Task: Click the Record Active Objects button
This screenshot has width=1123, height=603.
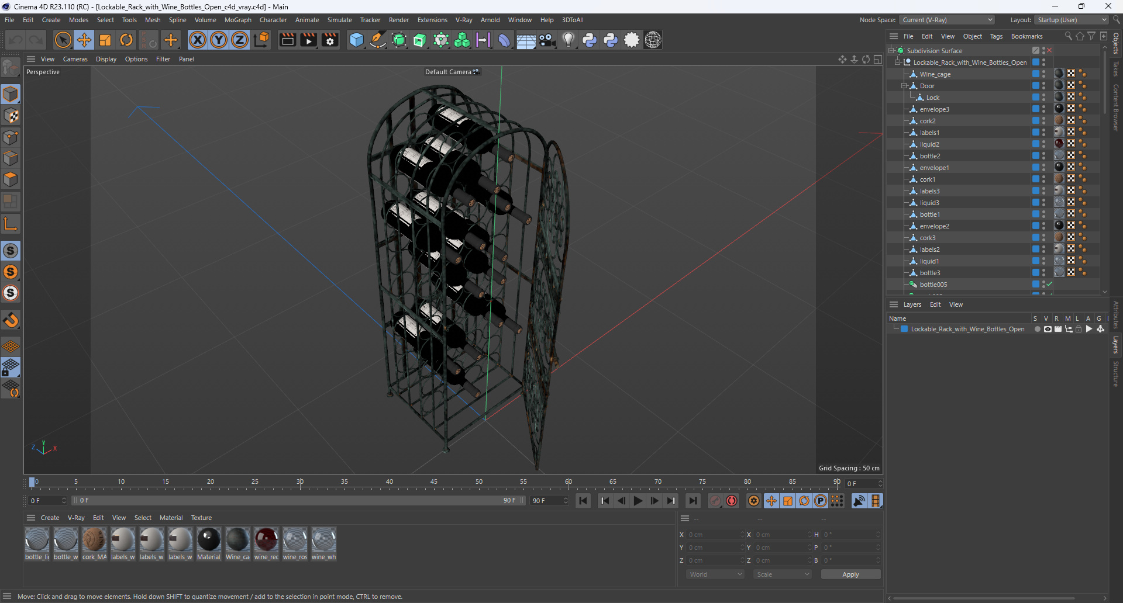Action: click(x=715, y=501)
